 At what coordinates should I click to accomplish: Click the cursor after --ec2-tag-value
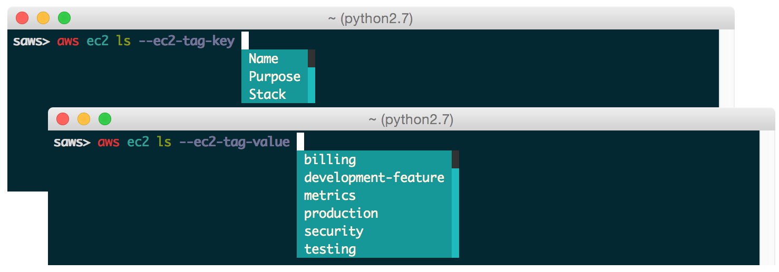[300, 142]
